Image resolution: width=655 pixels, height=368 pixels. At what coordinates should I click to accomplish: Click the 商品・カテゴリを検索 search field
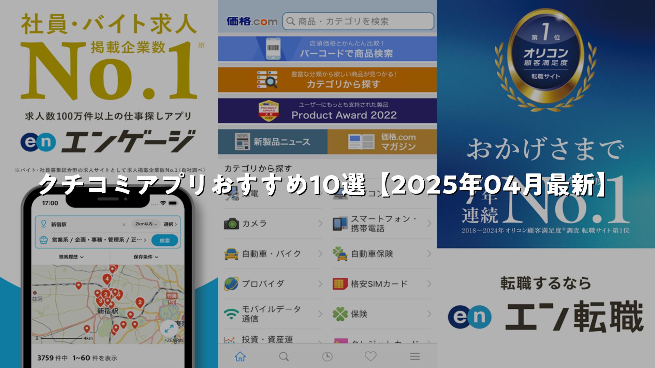[x=358, y=21]
